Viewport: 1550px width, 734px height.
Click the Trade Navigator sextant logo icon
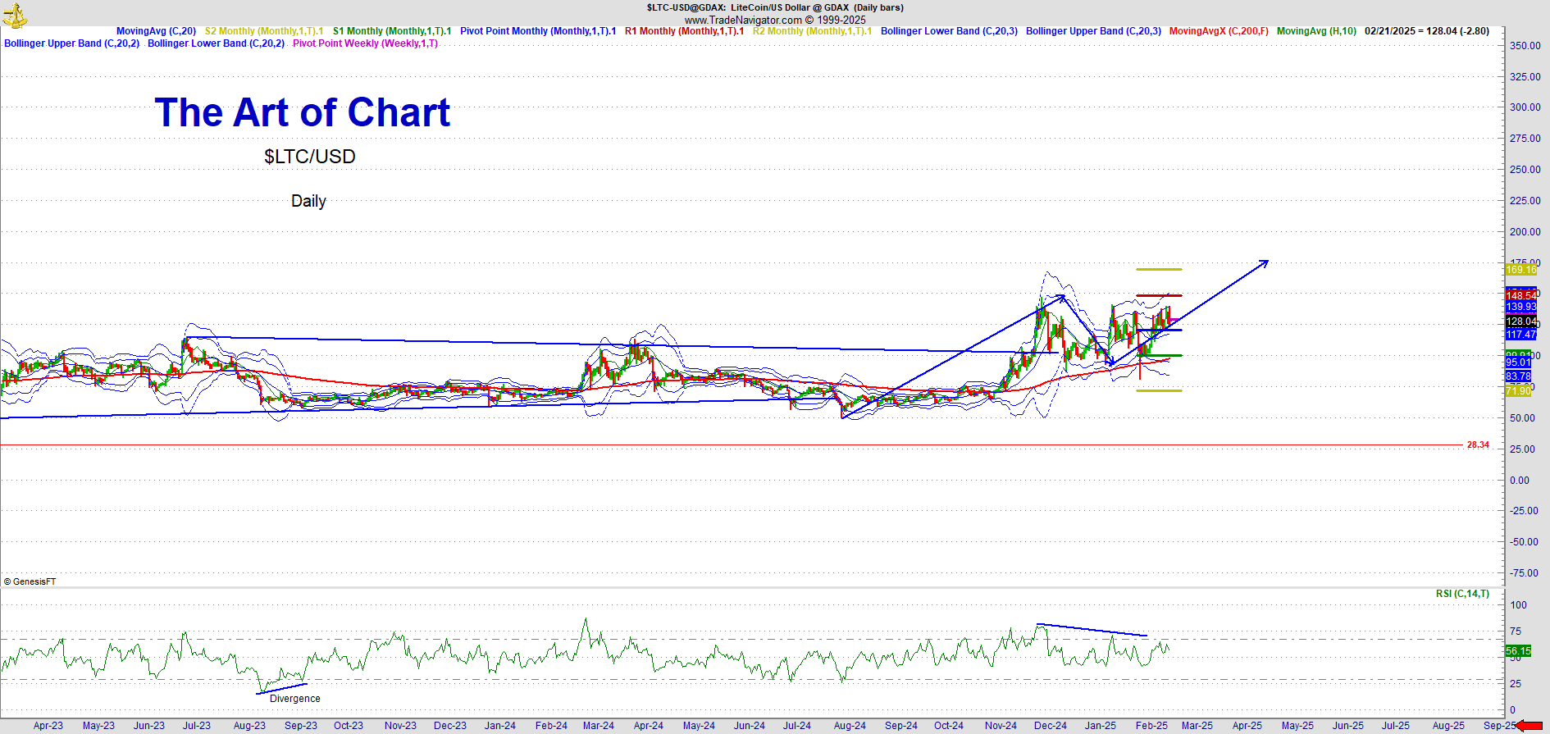pyautogui.click(x=15, y=14)
